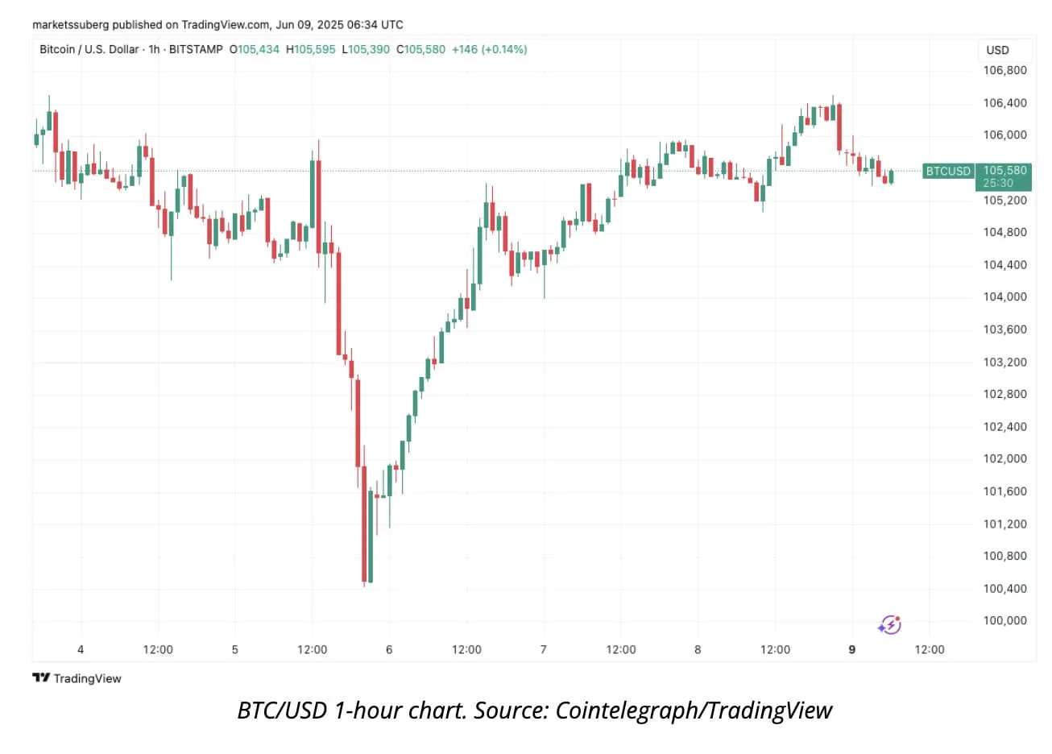Click the date label 4 on the time axis
Image resolution: width=1052 pixels, height=754 pixels.
pos(81,649)
